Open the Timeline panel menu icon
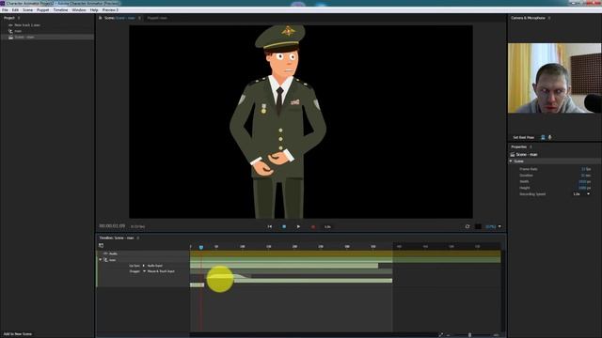The width and height of the screenshot is (602, 338). click(138, 238)
